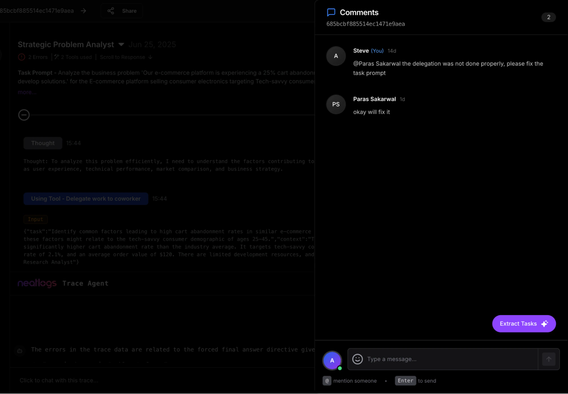Select the Delegate work to coworker tag
Screen dimensions: 568x394
click(x=86, y=199)
